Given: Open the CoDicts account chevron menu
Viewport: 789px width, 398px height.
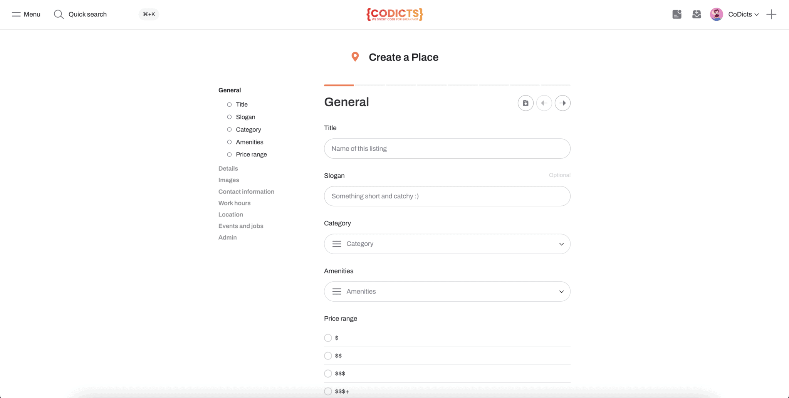Looking at the screenshot, I should point(757,14).
